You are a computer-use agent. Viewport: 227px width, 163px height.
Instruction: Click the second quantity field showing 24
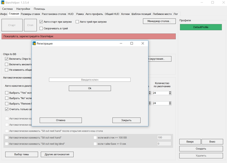161,103
